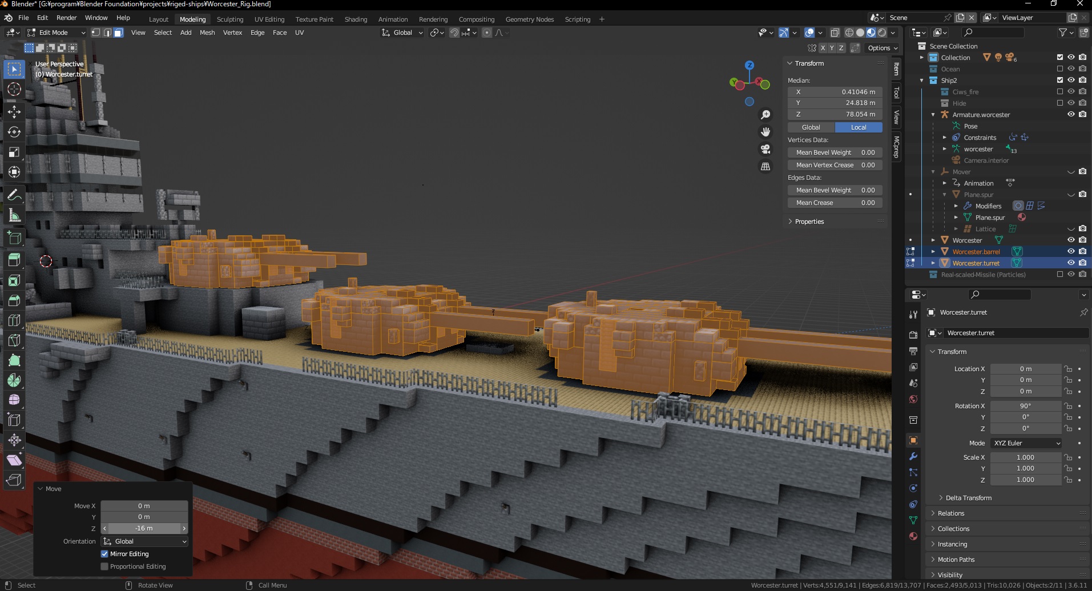
Task: Activate the Measure tool
Action: coord(14,216)
